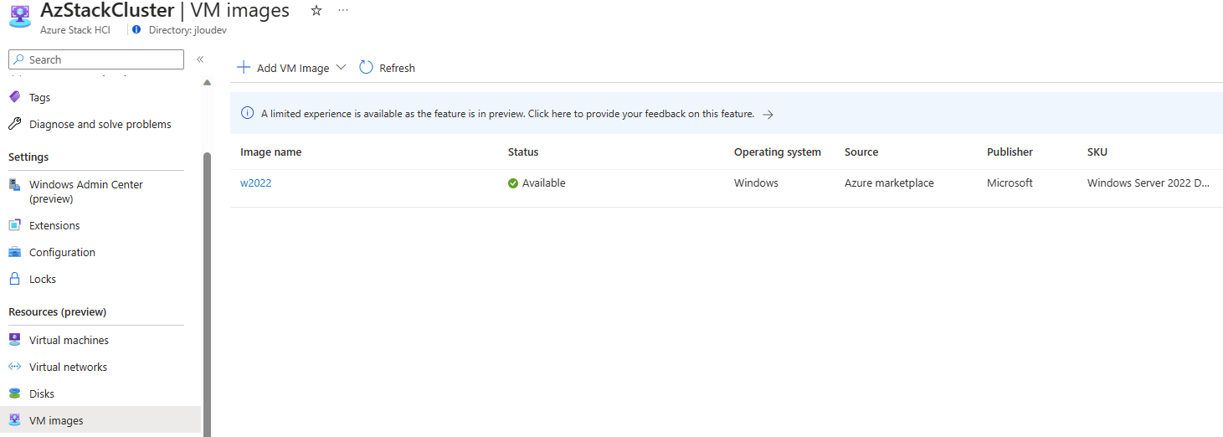The height and width of the screenshot is (437, 1223).
Task: Click the search magnifier icon
Action: pos(18,59)
